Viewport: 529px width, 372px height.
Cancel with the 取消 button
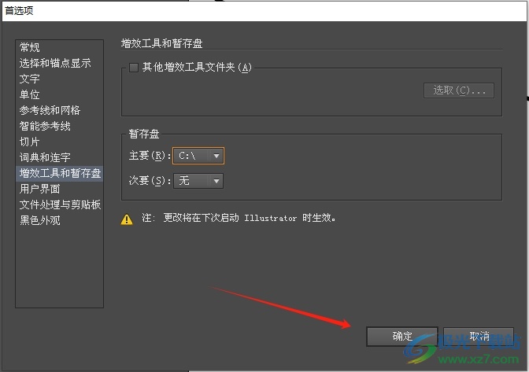pyautogui.click(x=479, y=336)
